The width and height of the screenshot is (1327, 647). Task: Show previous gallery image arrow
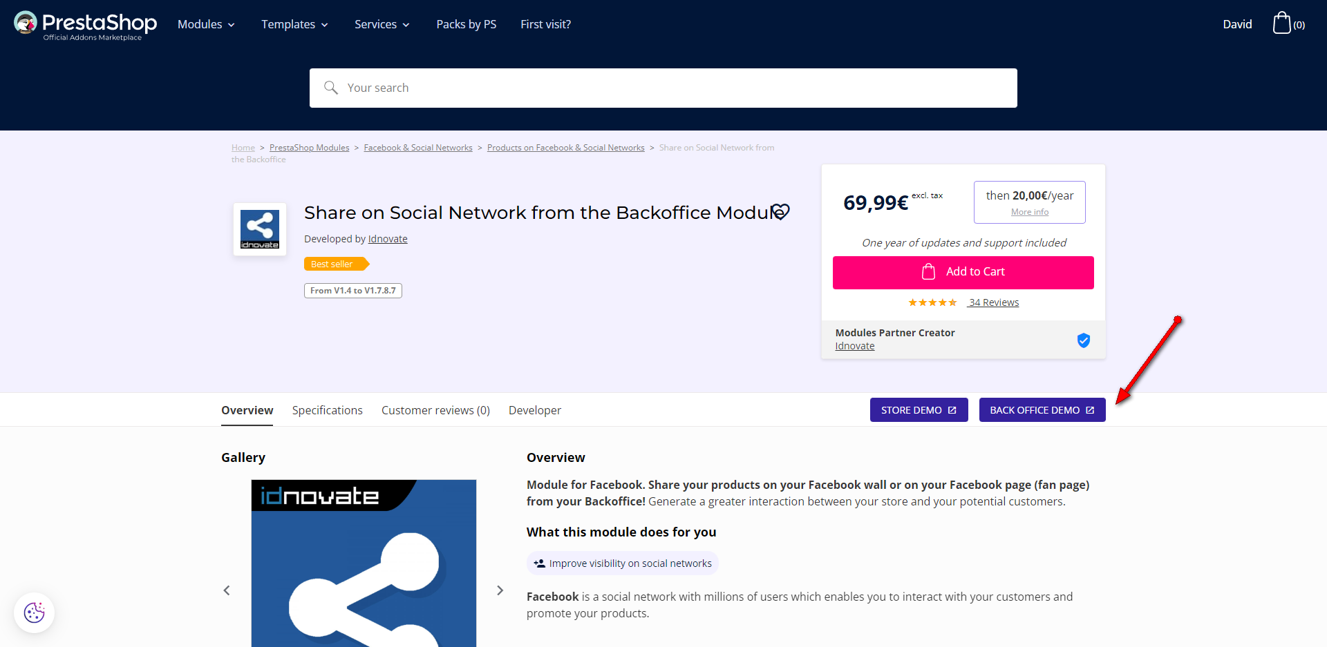pos(227,590)
